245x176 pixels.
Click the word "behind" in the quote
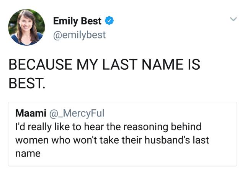pos(186,126)
